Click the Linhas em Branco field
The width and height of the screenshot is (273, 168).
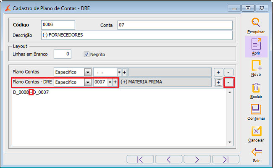coord(62,54)
